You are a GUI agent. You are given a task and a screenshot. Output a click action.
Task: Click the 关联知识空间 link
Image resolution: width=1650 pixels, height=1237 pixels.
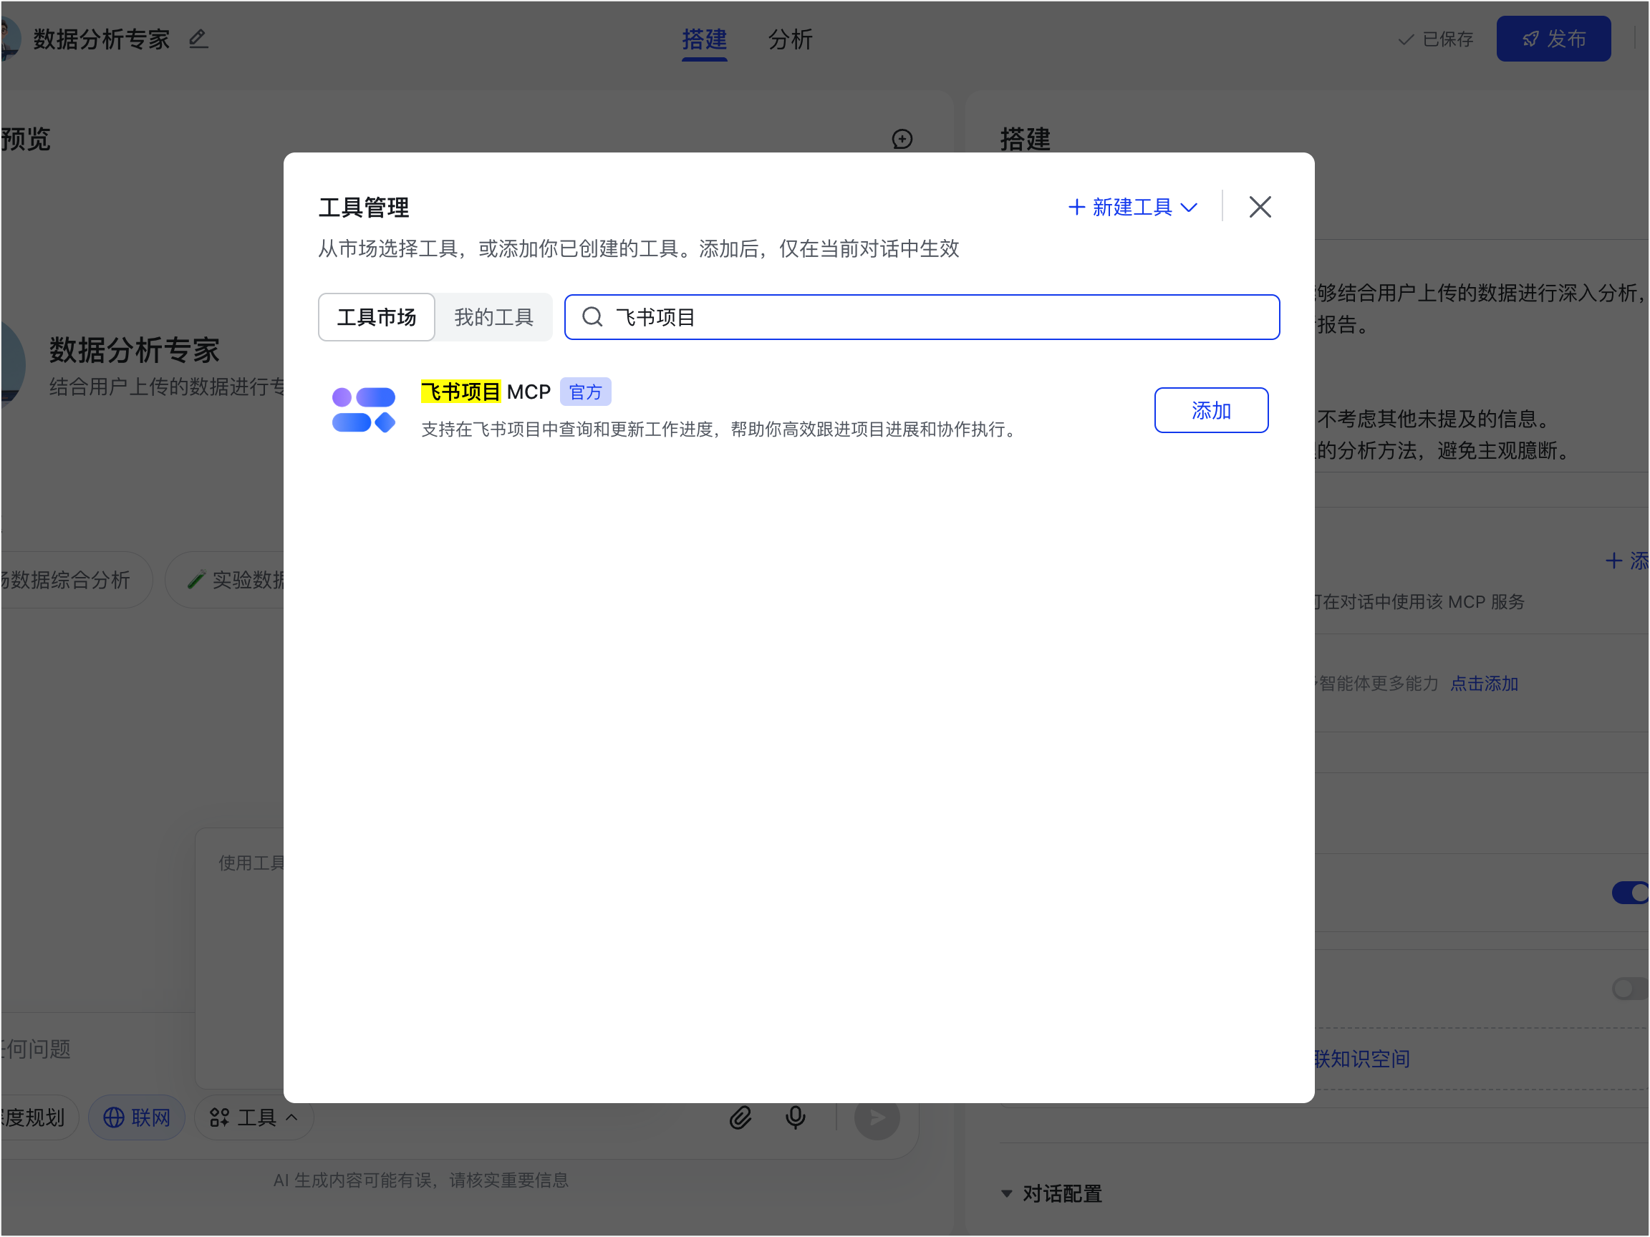coord(1362,1059)
